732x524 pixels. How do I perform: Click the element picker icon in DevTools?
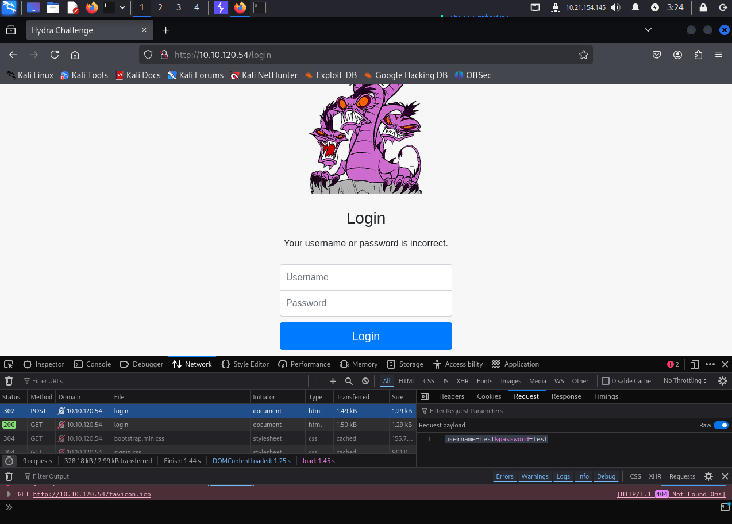[9, 364]
